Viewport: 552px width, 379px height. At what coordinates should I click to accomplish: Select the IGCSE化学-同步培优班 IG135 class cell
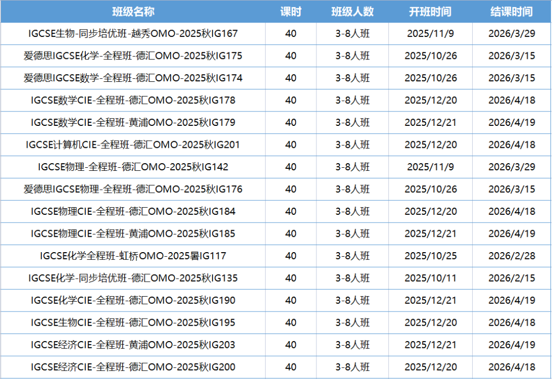[x=133, y=278]
